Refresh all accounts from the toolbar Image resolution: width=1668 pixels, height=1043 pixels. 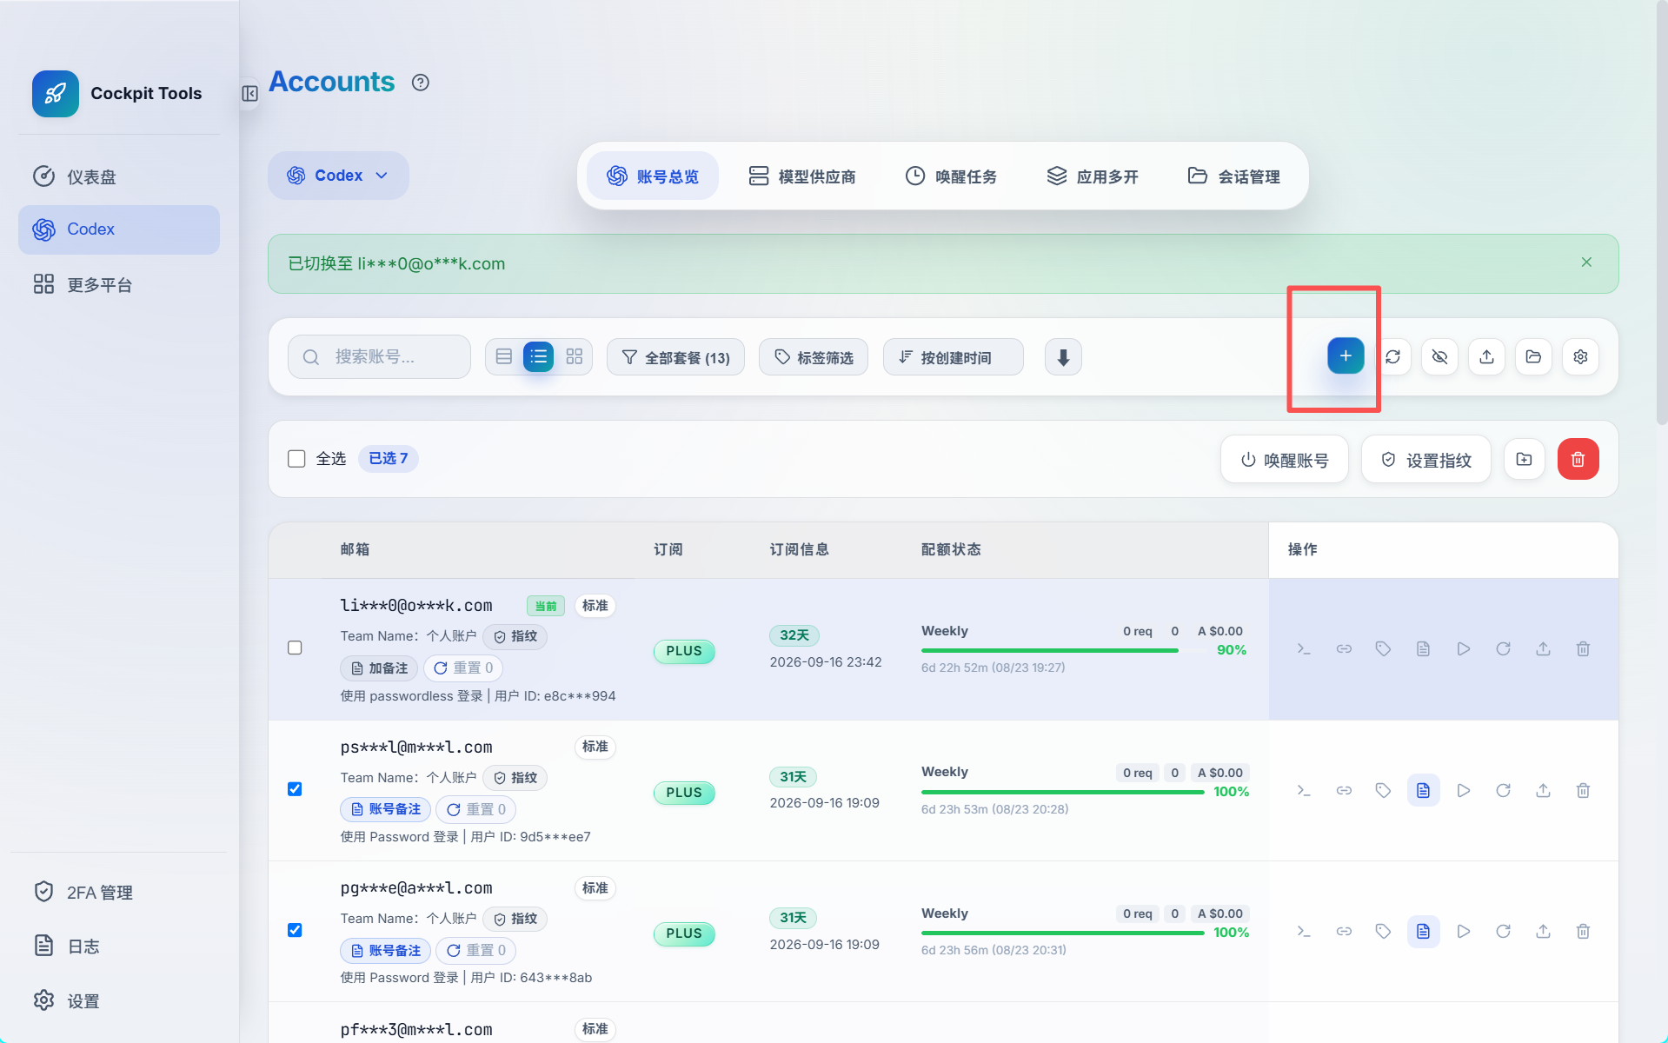point(1392,356)
